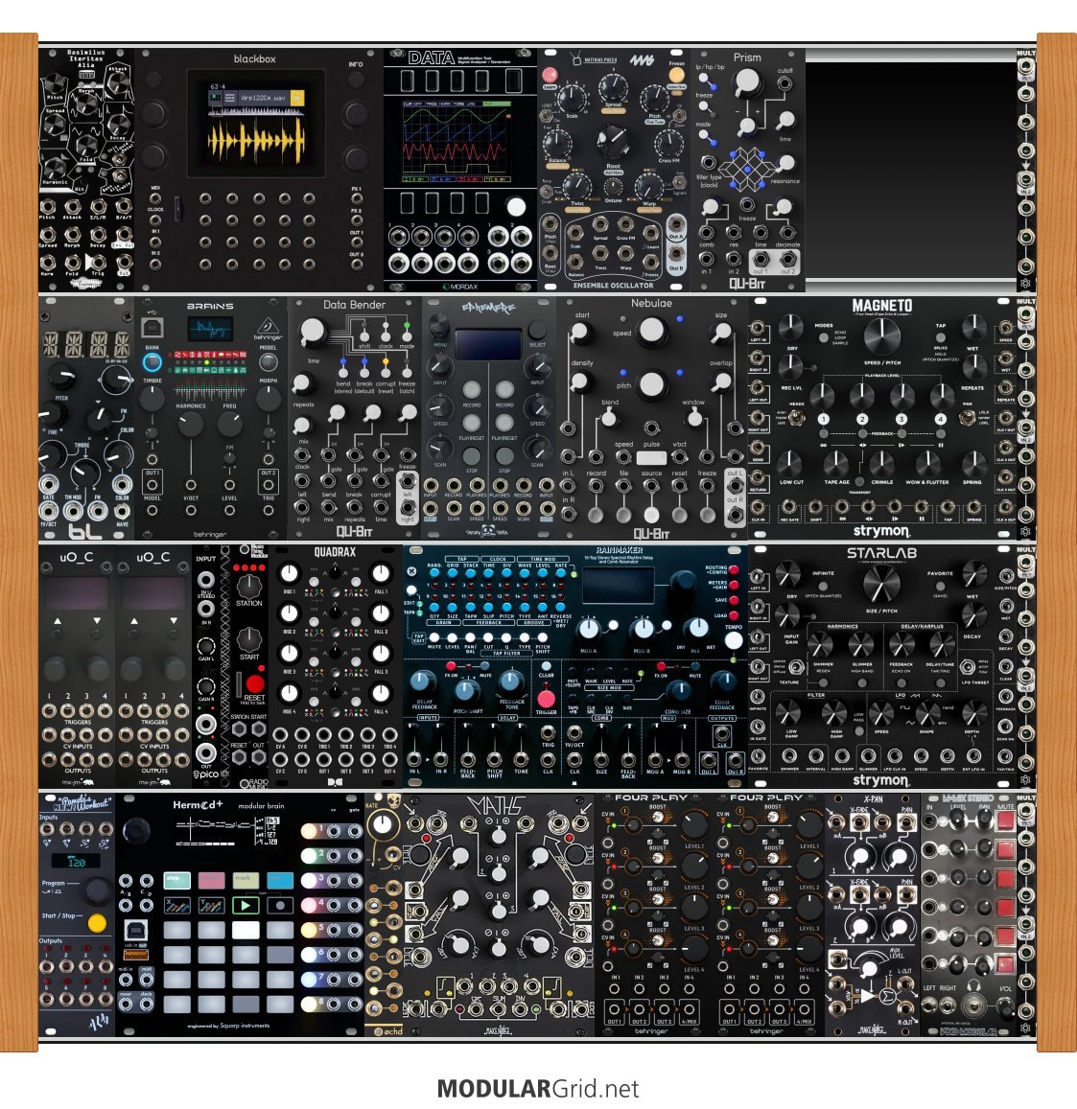Viewport: 1077px width, 1109px height.
Task: Turn the large Root knob on Ensemble Oscillator
Action: click(613, 142)
